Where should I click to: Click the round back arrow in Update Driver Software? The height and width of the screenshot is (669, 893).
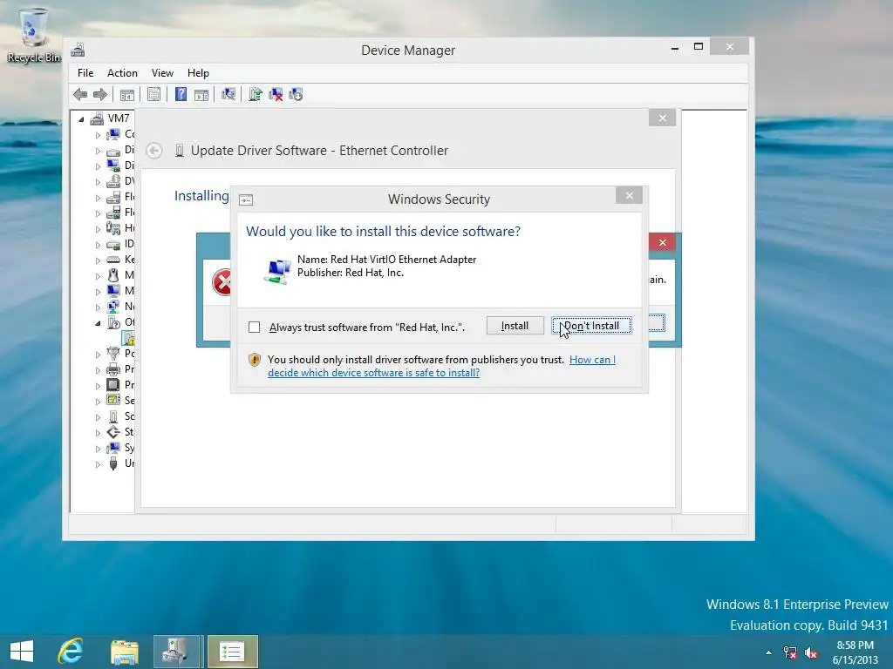153,151
